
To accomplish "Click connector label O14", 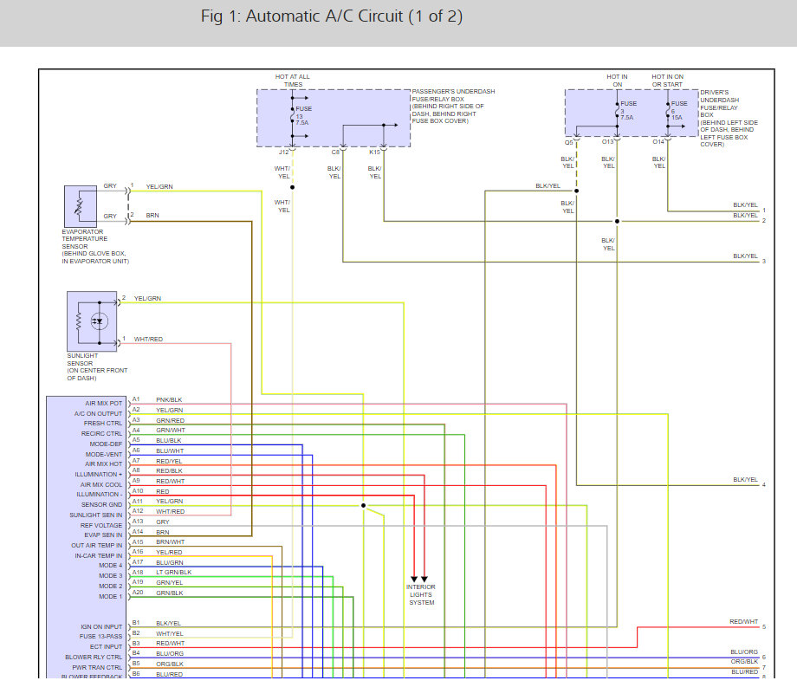I will [x=658, y=142].
